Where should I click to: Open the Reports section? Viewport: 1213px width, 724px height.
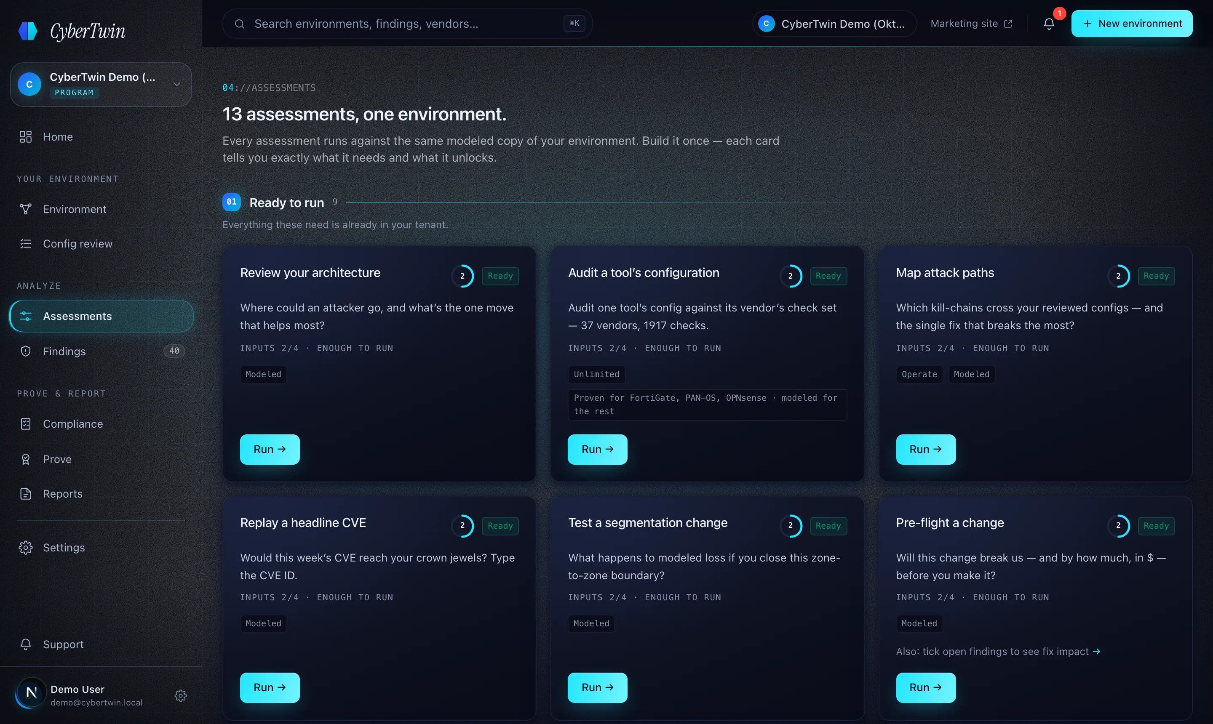click(x=101, y=494)
